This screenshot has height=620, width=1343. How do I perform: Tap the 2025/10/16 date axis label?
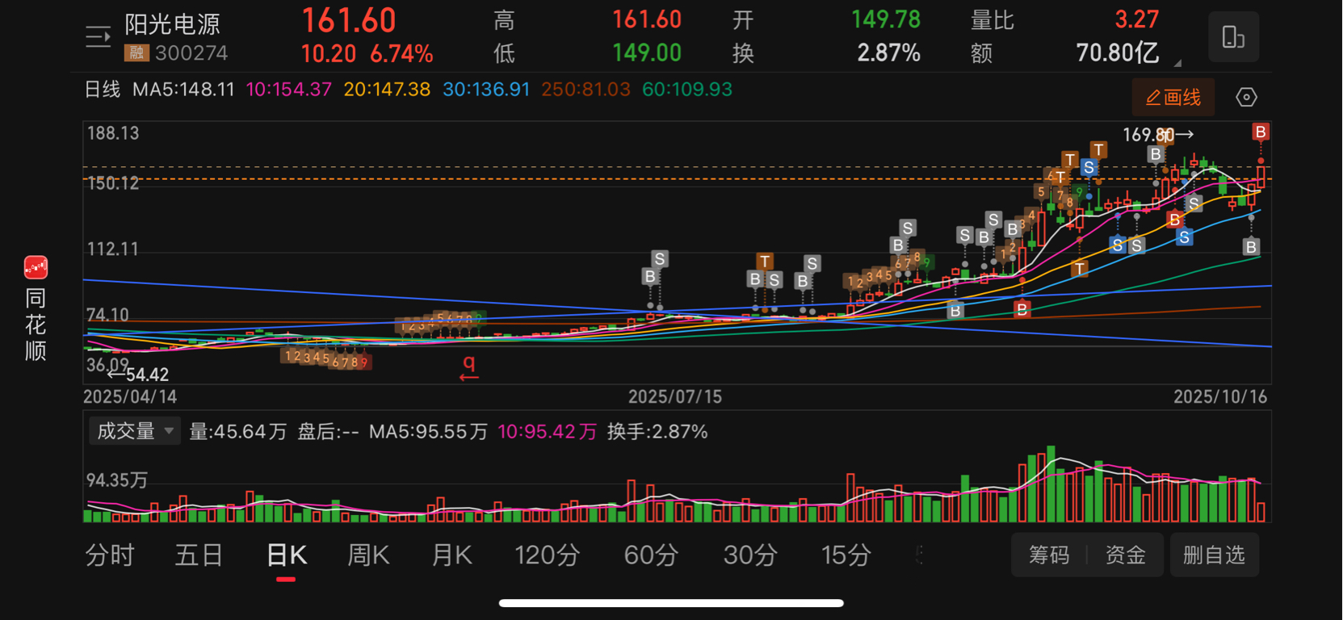coord(1220,397)
